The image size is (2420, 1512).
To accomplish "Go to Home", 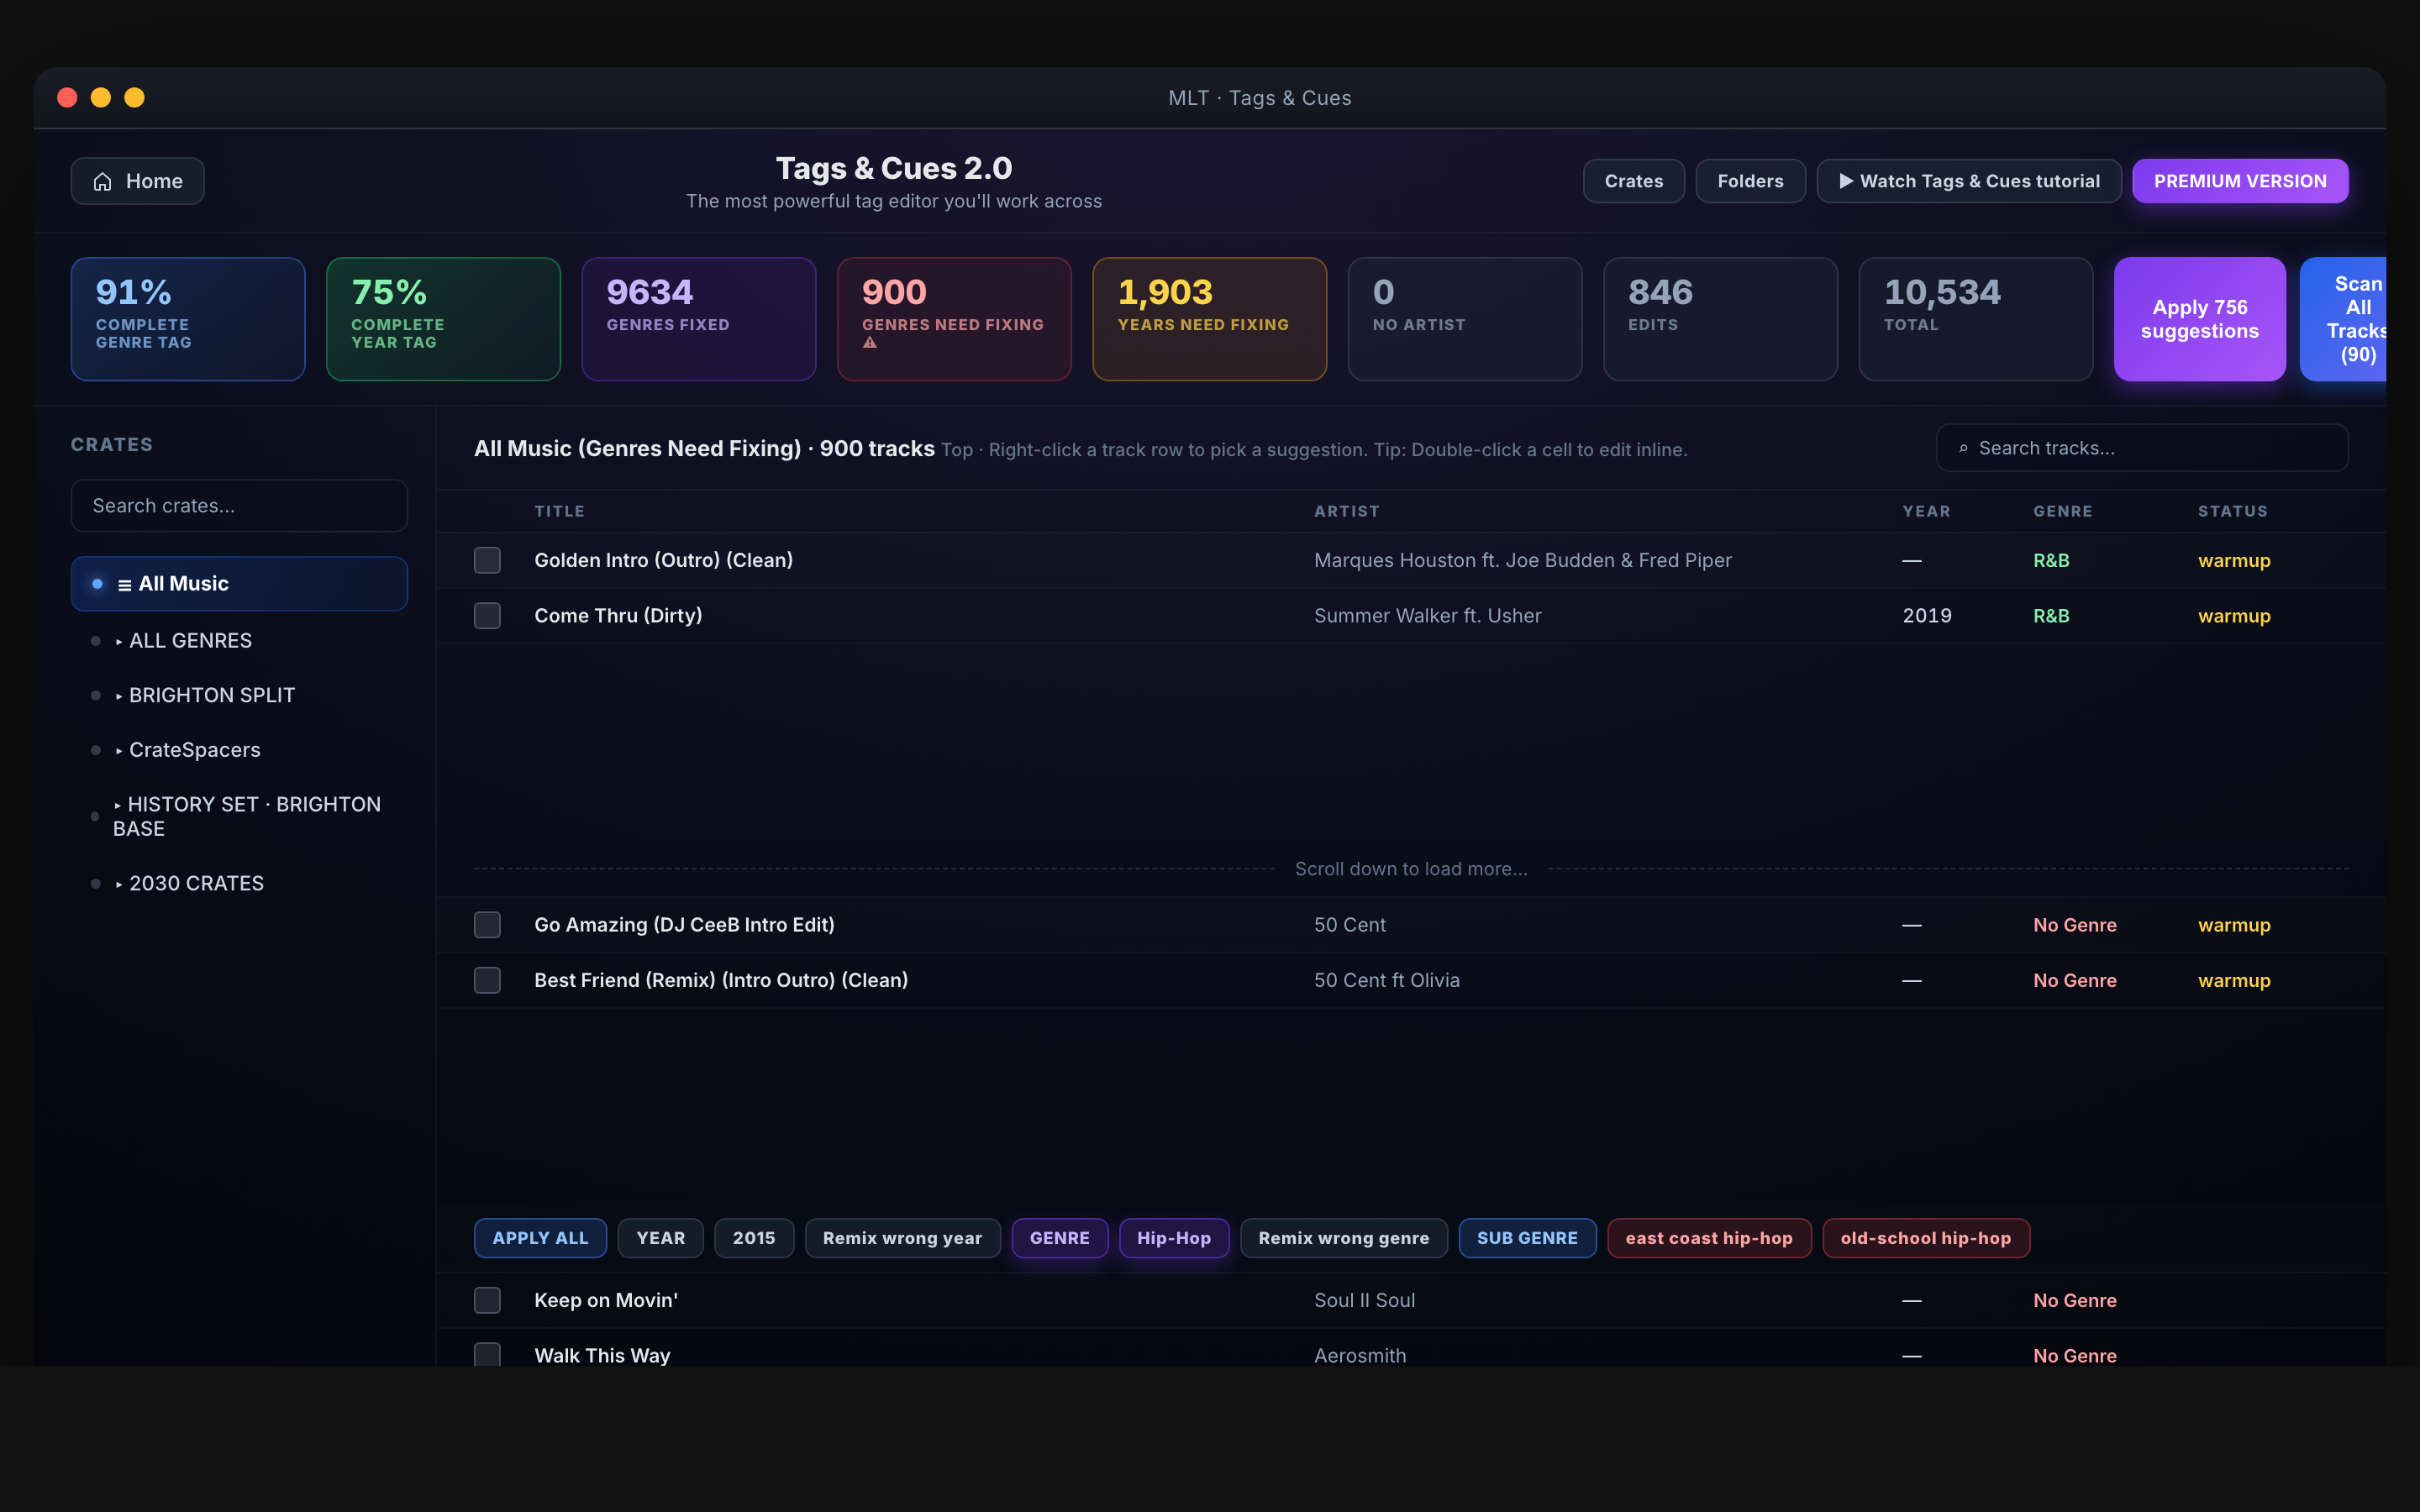I will coord(138,181).
